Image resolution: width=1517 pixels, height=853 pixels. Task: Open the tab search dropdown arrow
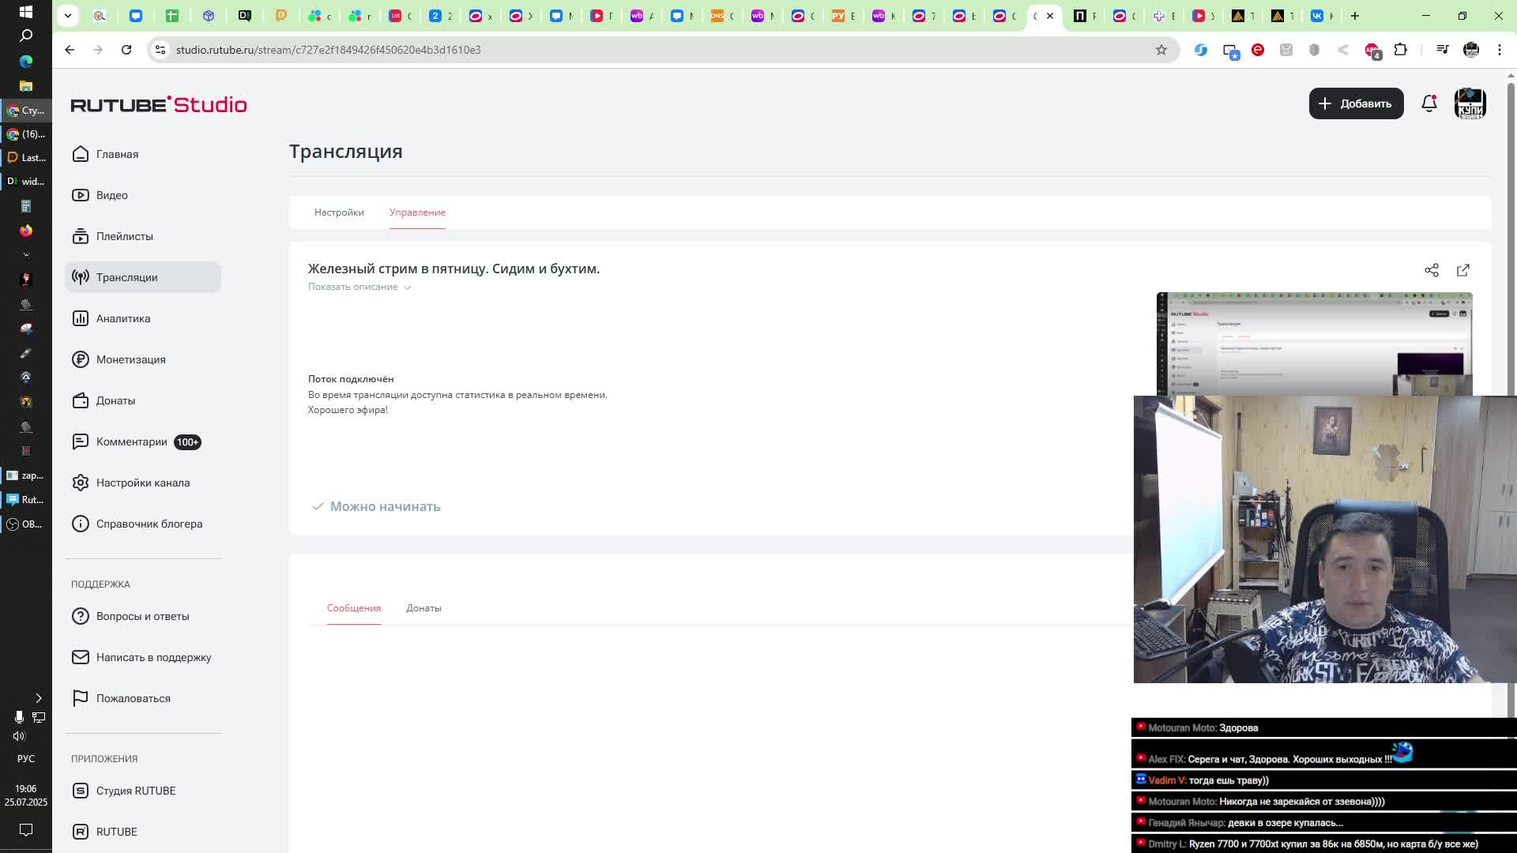(68, 16)
